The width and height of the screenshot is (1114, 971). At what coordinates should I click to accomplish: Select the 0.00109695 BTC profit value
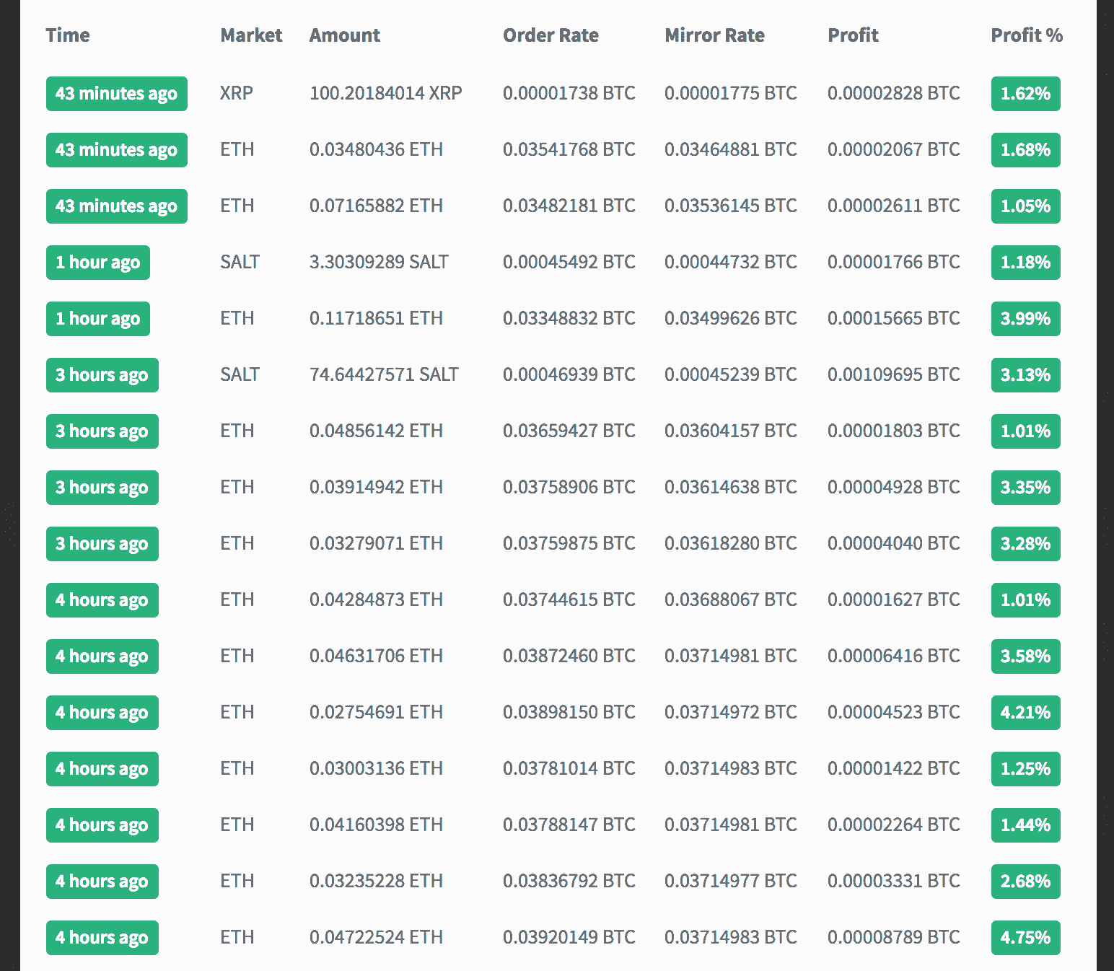click(x=893, y=375)
